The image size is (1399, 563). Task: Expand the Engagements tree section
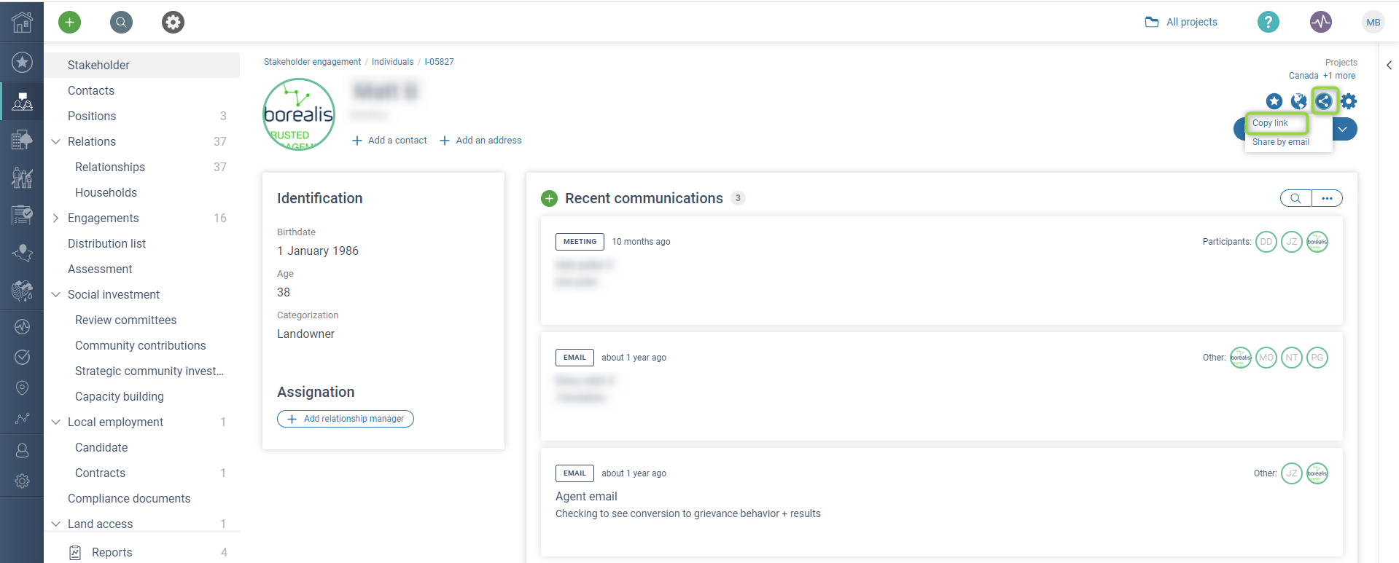(55, 218)
